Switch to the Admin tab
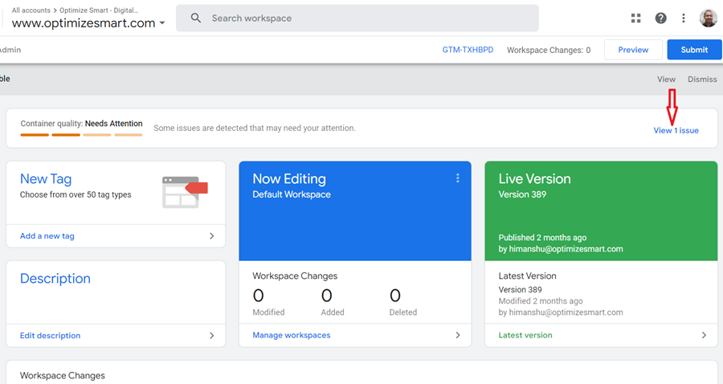723x384 pixels. coord(10,50)
